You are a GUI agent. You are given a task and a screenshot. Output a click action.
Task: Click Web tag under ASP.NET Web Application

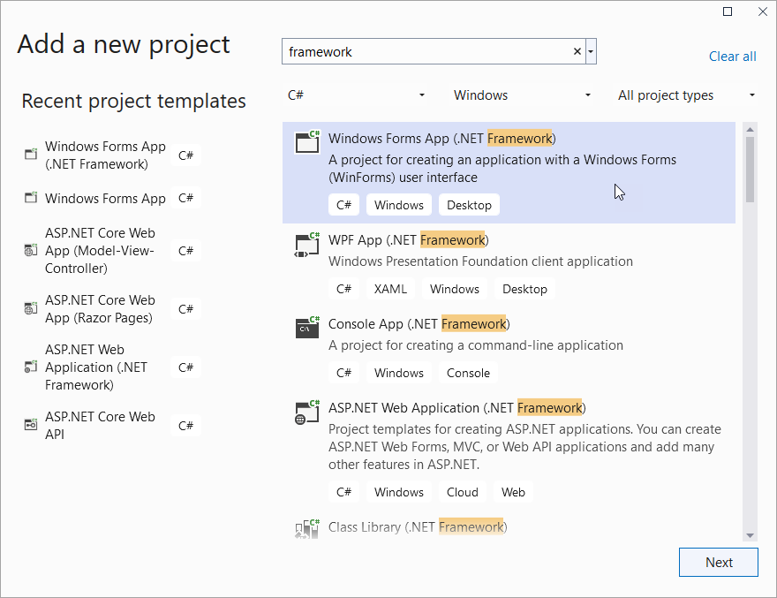click(x=513, y=492)
